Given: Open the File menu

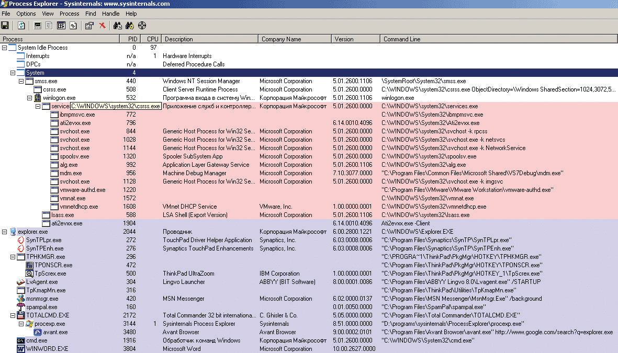Looking at the screenshot, I should [x=6, y=14].
